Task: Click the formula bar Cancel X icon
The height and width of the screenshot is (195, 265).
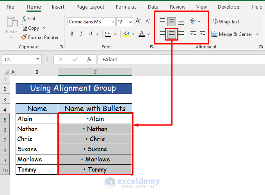Action: point(61,59)
